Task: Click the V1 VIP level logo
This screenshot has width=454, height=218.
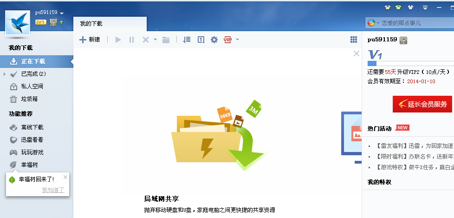Action: click(375, 54)
